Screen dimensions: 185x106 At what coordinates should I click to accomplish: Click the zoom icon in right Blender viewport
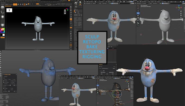[x=181, y=11]
